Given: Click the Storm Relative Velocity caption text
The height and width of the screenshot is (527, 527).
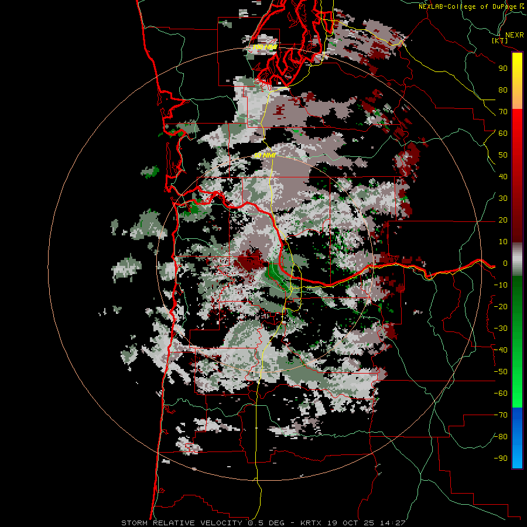Looking at the screenshot, I should pos(263,523).
